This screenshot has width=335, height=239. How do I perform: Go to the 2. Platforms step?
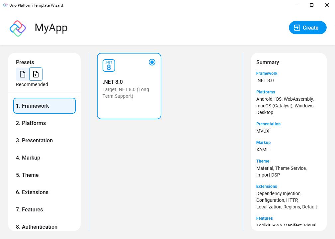[44, 123]
